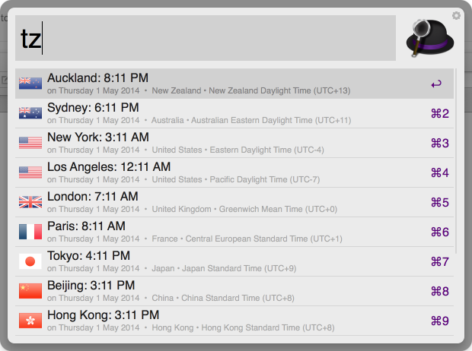The width and height of the screenshot is (472, 351).
Task: Pick the Tokyo: 4:11 PM result
Action: click(234, 261)
